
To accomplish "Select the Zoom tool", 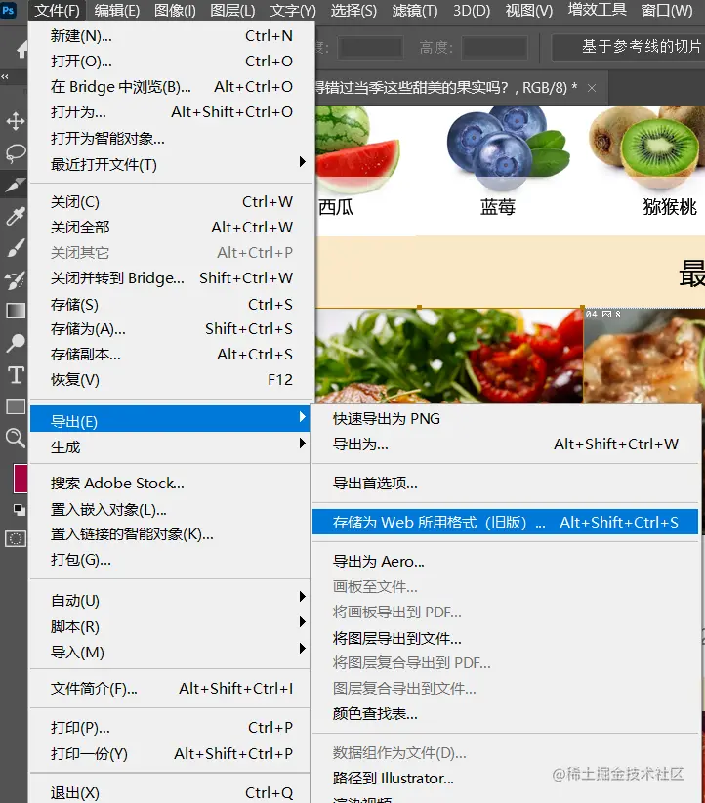I will click(x=16, y=438).
